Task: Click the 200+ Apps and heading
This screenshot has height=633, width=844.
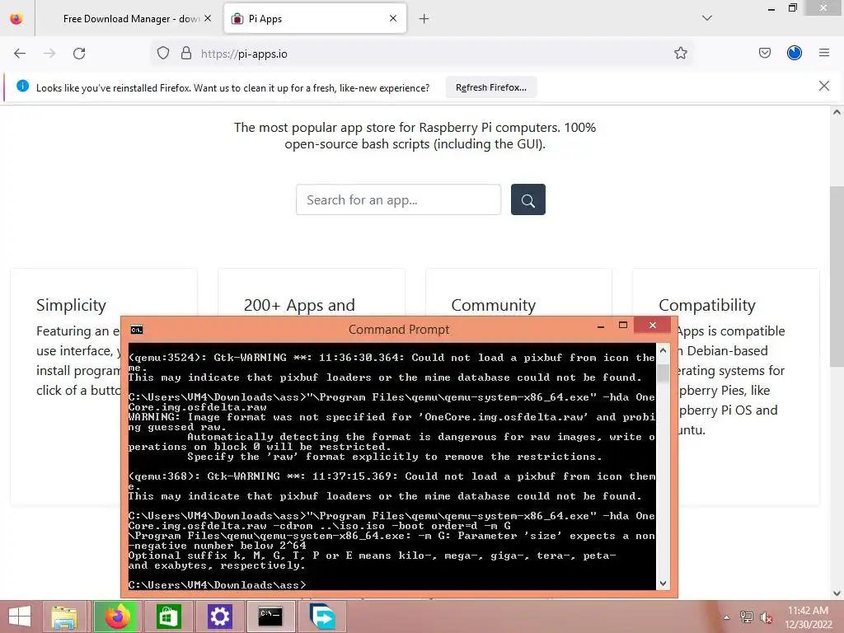Action: (x=299, y=305)
